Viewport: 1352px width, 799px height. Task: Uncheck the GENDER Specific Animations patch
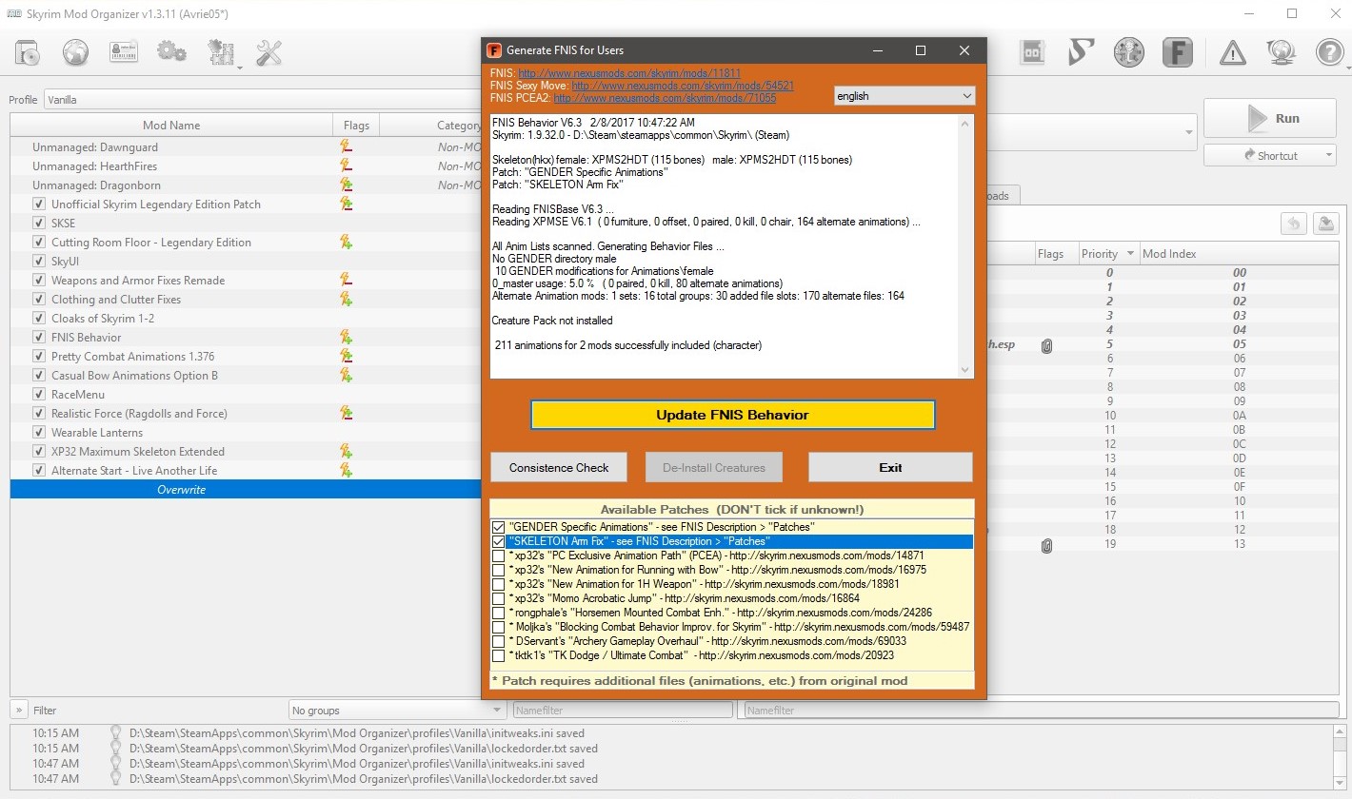[x=499, y=527]
